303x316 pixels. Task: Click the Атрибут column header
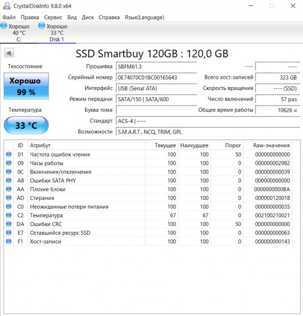coord(86,145)
